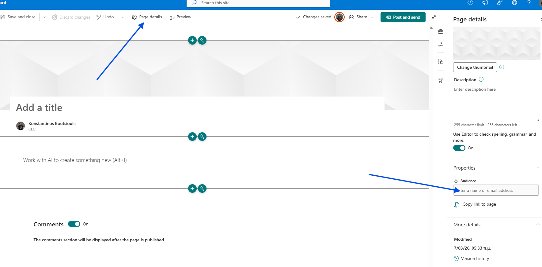
Task: Open Preview from the command bar
Action: click(x=180, y=17)
